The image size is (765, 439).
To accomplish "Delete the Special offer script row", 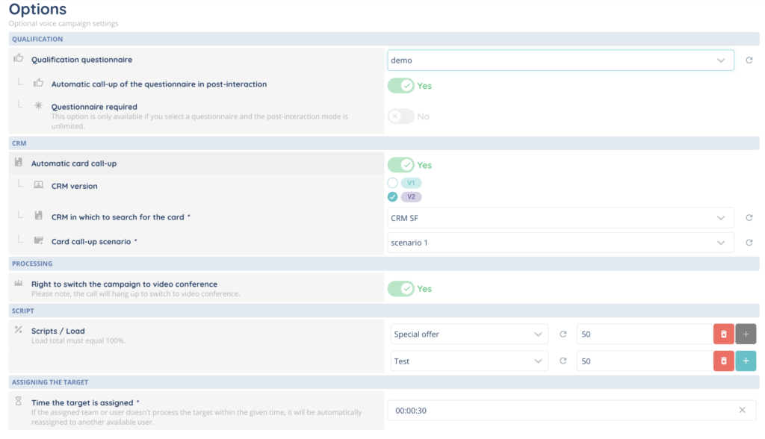I will [722, 334].
